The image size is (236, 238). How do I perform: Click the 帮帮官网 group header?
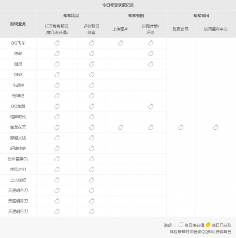[201, 16]
